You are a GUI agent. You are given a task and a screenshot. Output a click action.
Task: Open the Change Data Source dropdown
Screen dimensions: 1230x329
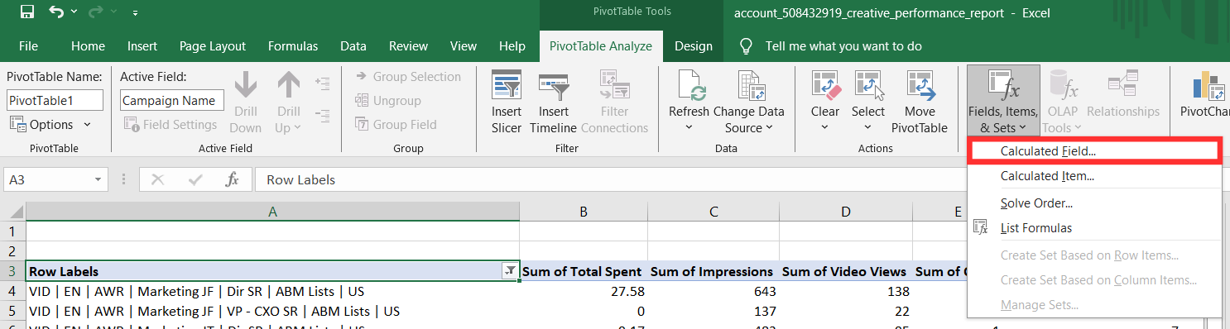749,120
